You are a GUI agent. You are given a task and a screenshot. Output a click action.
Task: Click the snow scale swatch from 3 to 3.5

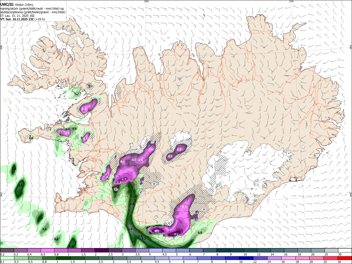[x=128, y=250]
